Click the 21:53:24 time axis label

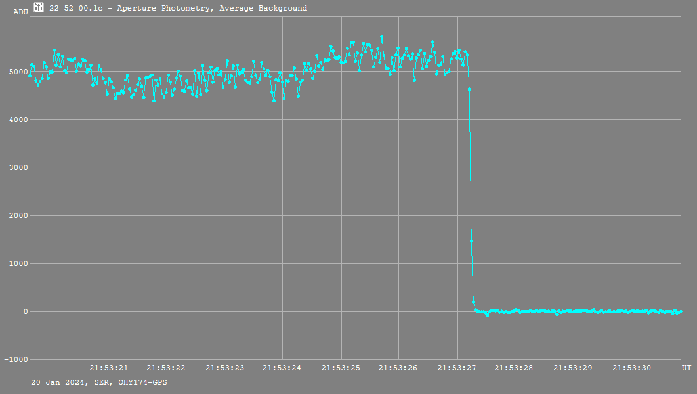282,368
